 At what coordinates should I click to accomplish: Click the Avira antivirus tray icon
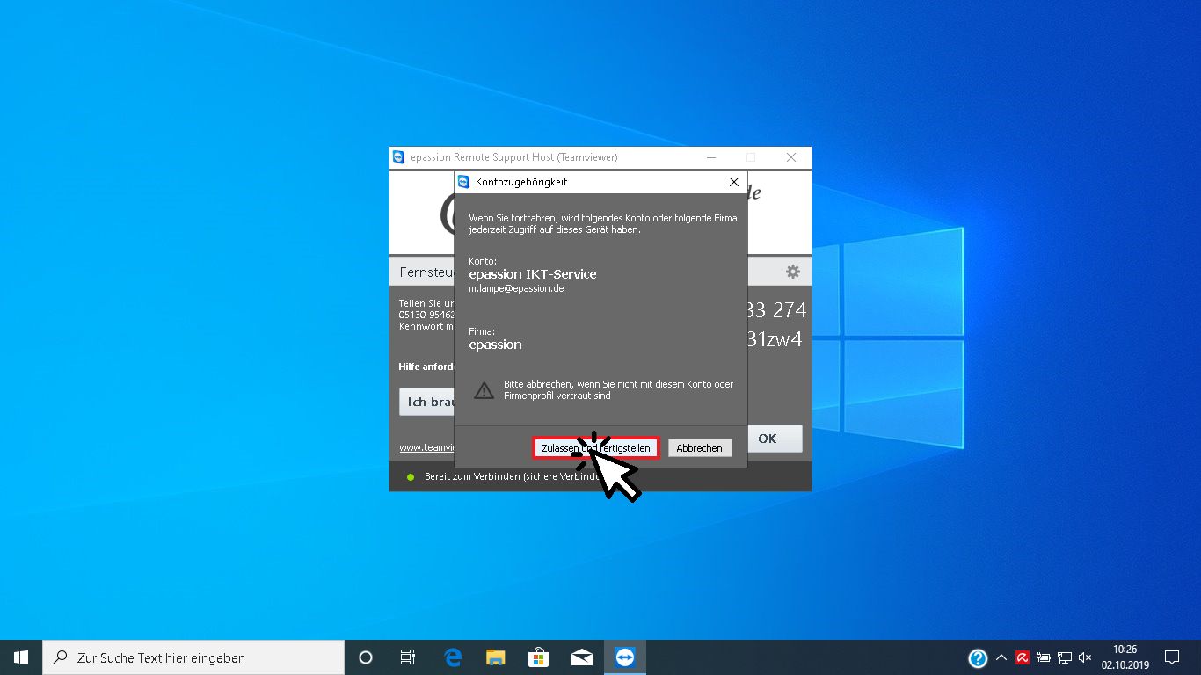pyautogui.click(x=1023, y=657)
